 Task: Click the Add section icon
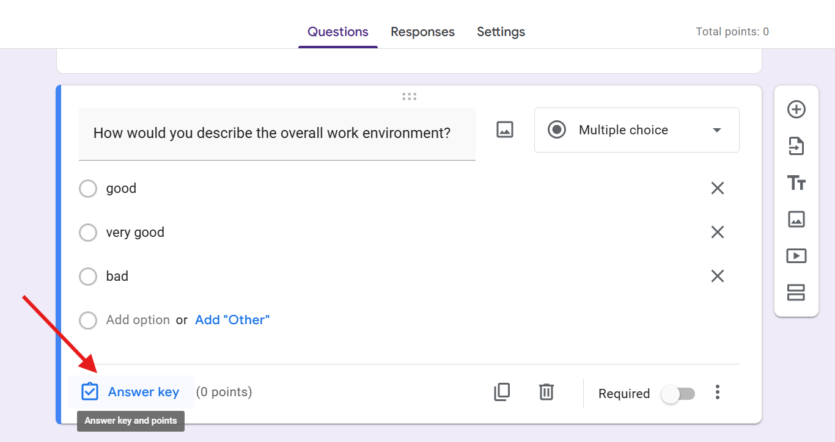coord(796,292)
